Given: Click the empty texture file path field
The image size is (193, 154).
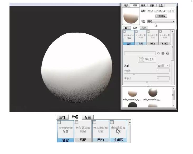Looking at the screenshot, I should [x=140, y=53].
